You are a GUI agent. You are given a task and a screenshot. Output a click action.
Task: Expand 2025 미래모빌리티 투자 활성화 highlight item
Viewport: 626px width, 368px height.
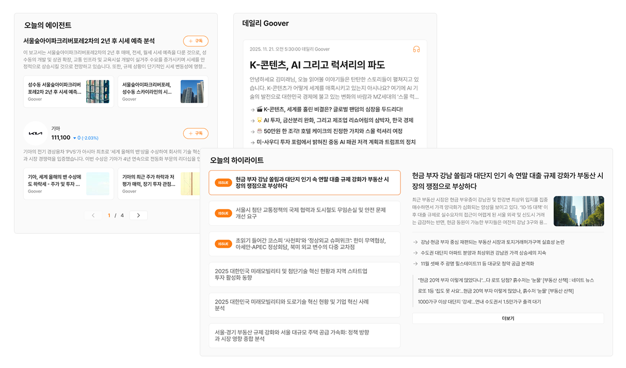click(304, 274)
